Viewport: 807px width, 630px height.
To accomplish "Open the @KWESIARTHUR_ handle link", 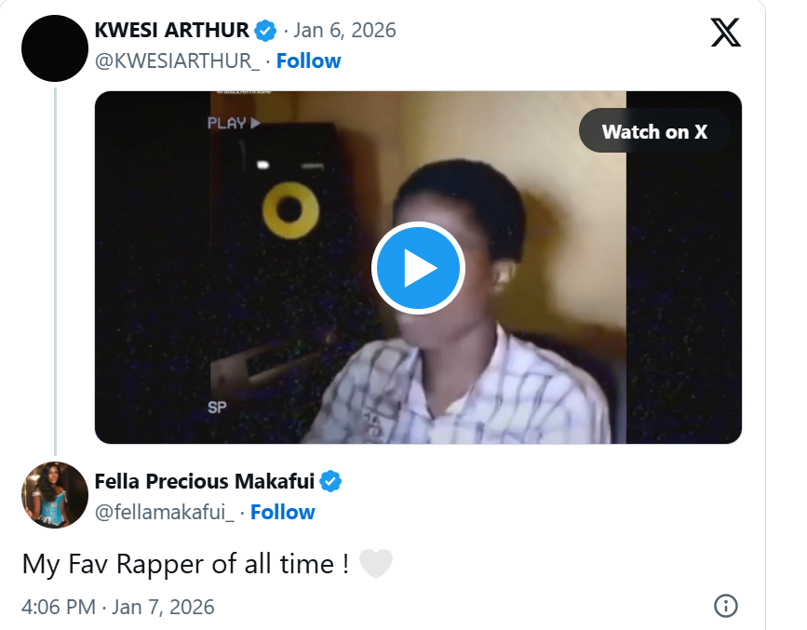I will (178, 61).
